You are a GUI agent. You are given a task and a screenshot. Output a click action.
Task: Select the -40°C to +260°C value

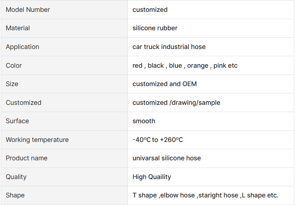158,140
